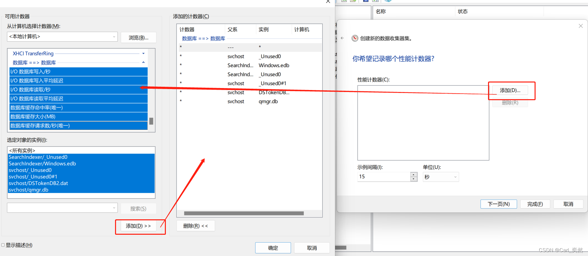
Task: Select instance SearchIndexer/Windows.edb
Action: point(81,164)
